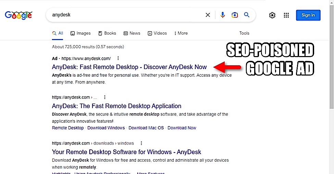
Task: Click inside the anydesk search field
Action: pos(127,15)
